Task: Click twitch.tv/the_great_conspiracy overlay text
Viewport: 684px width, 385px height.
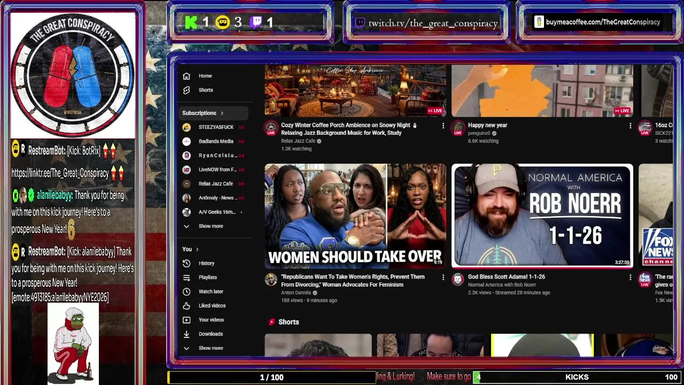Action: (x=433, y=23)
